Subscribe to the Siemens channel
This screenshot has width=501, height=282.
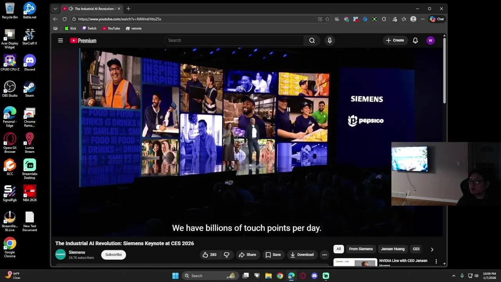(114, 255)
